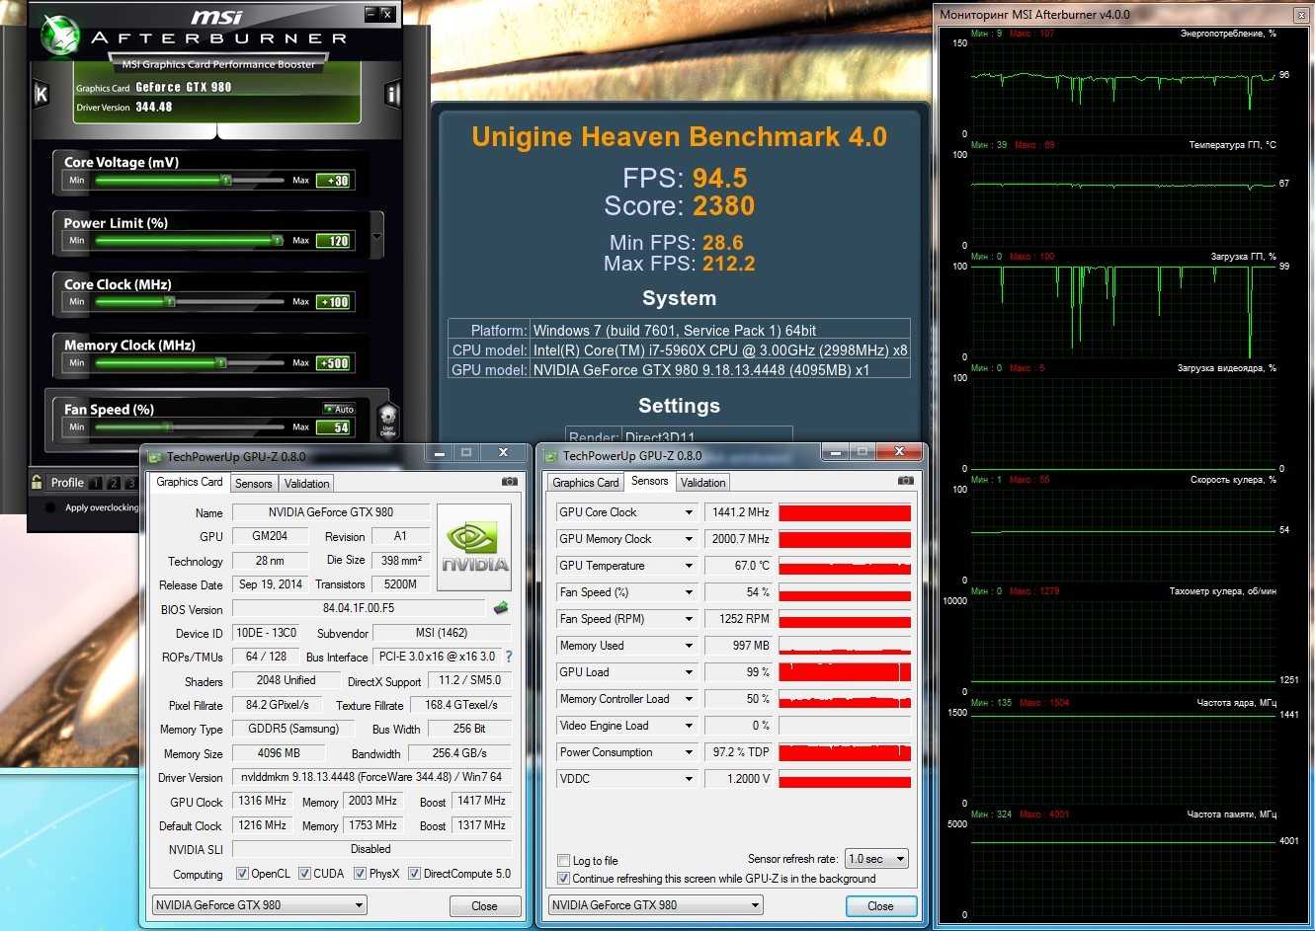Open GPU Core Clock sensor dropdown

tap(689, 512)
